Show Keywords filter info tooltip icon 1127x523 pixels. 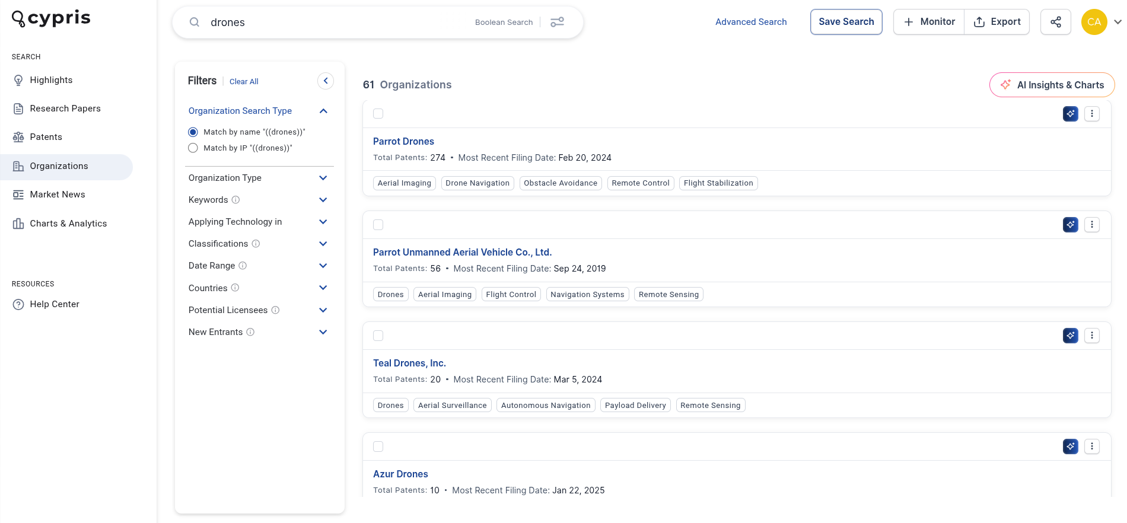(x=235, y=200)
